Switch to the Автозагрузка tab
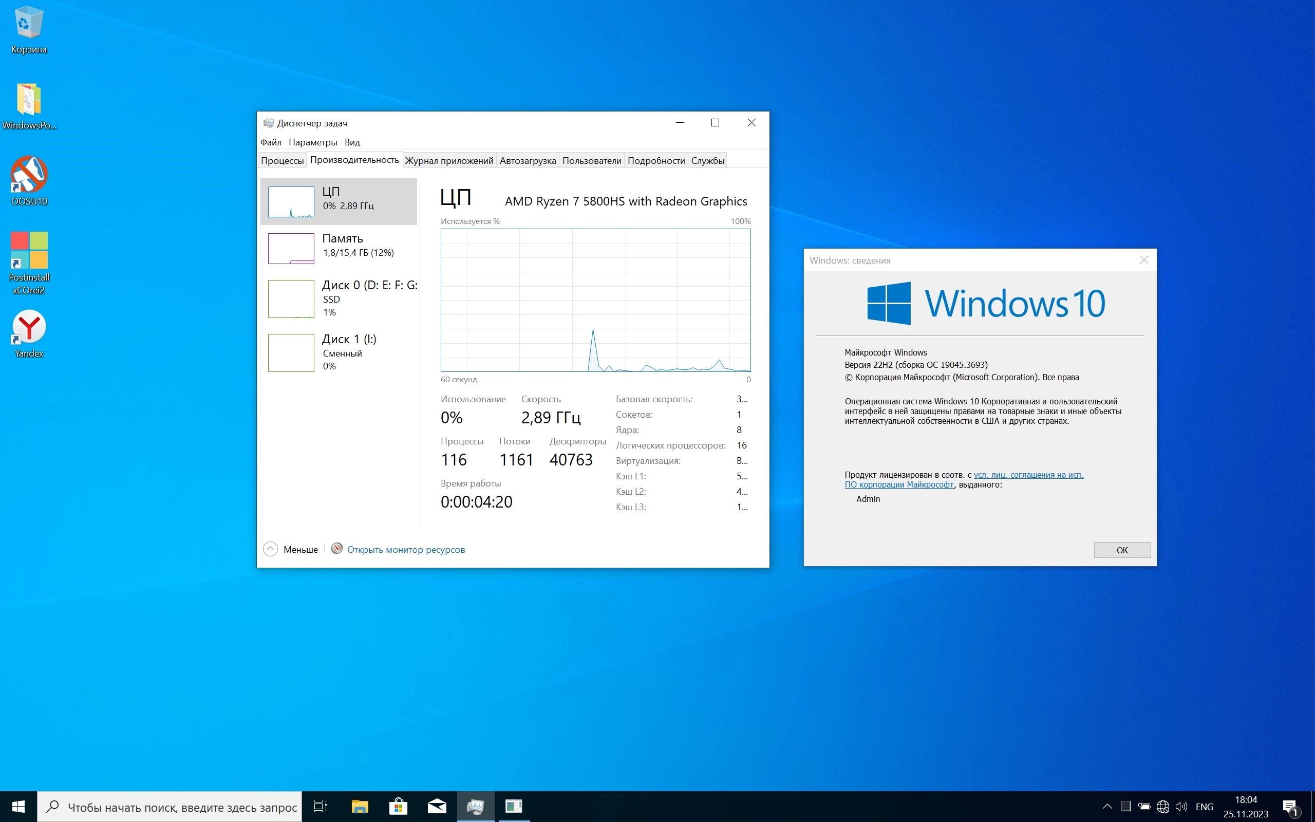Viewport: 1315px width, 822px height. coord(527,160)
